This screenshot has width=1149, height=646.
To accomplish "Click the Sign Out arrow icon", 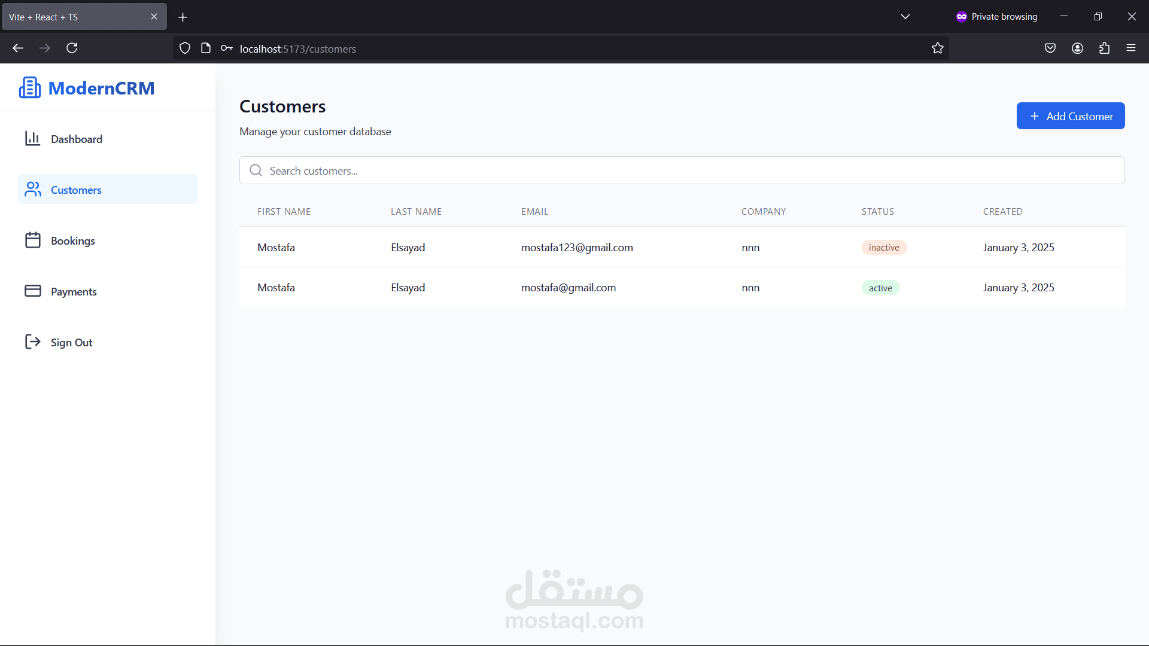I will pos(32,342).
